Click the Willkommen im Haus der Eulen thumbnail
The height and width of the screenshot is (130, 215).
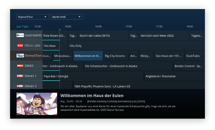pyautogui.click(x=37, y=104)
